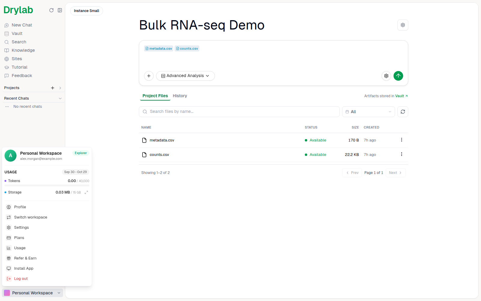The width and height of the screenshot is (481, 301).
Task: Click the Instance Small button
Action: coord(87,11)
